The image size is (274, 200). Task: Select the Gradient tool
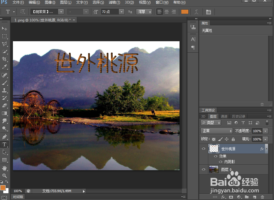point(4,113)
